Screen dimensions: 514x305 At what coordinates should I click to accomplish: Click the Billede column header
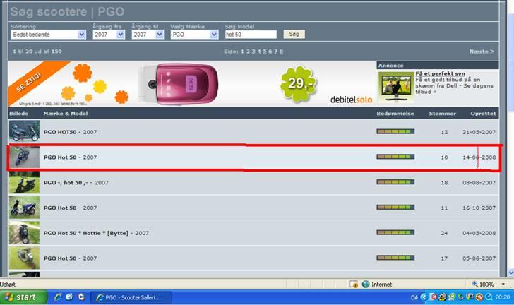coord(18,114)
